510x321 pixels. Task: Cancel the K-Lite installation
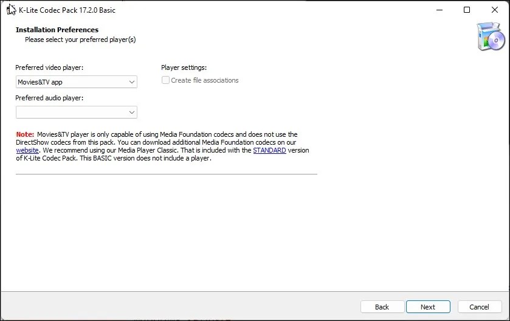click(480, 306)
